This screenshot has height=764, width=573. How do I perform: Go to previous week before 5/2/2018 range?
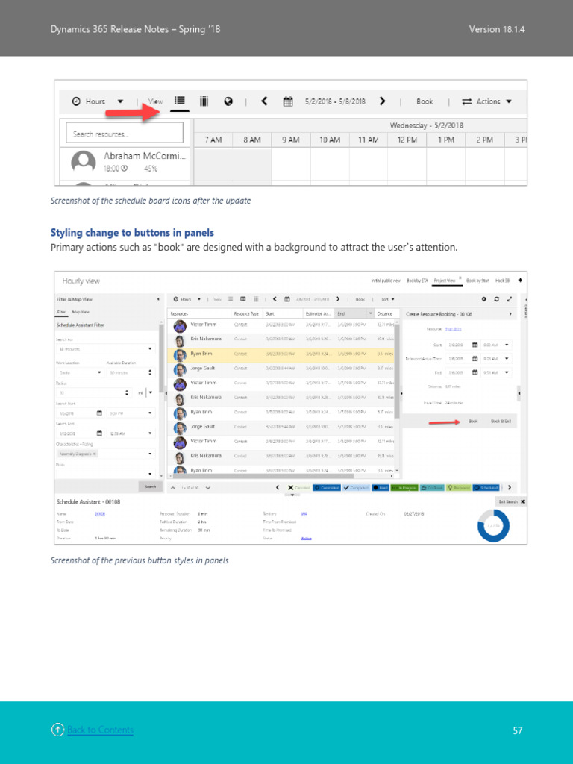point(264,101)
